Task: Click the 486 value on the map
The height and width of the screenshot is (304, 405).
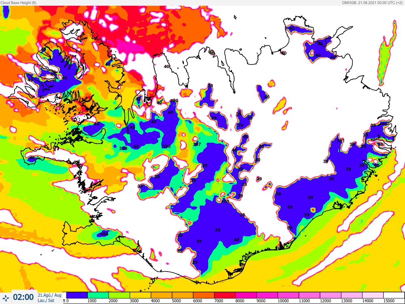Action: point(104,234)
